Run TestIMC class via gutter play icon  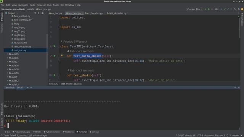(x=55, y=46)
